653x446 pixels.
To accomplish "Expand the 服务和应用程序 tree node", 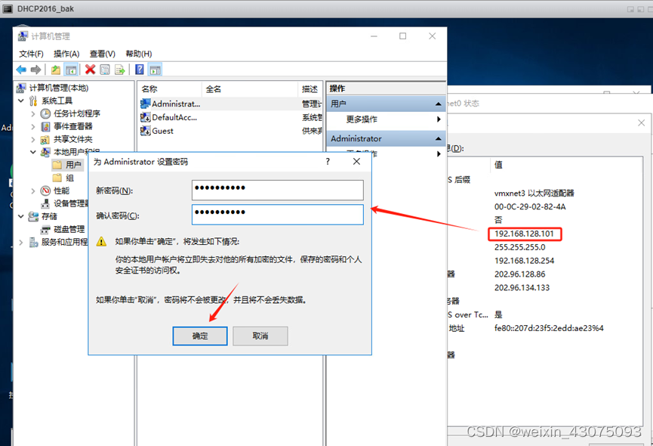I will coord(21,242).
